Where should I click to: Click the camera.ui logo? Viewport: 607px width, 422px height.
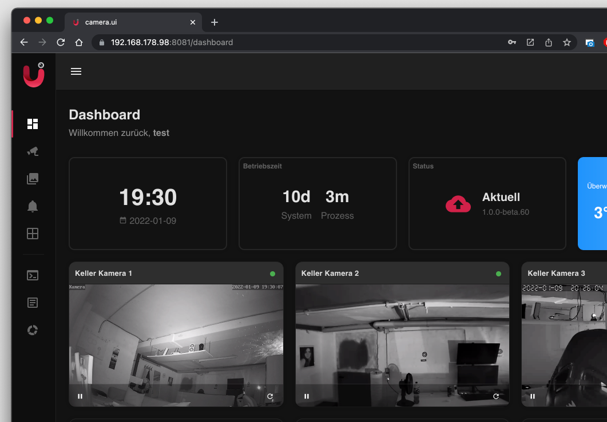(x=34, y=75)
